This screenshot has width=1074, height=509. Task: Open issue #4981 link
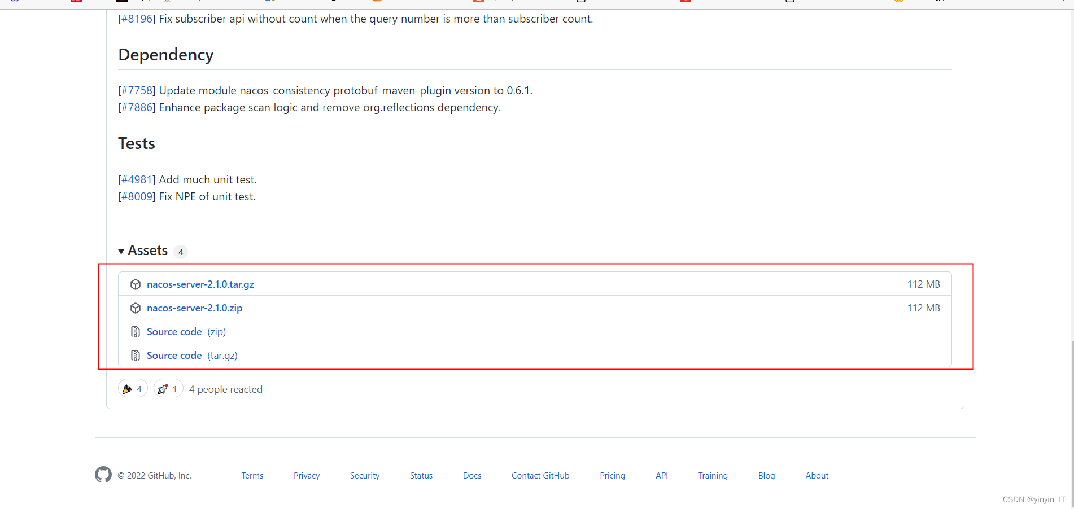click(x=137, y=179)
